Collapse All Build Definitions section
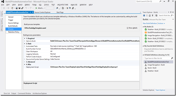Image resolution: width=176 pixels, height=96 pixels. (143, 55)
